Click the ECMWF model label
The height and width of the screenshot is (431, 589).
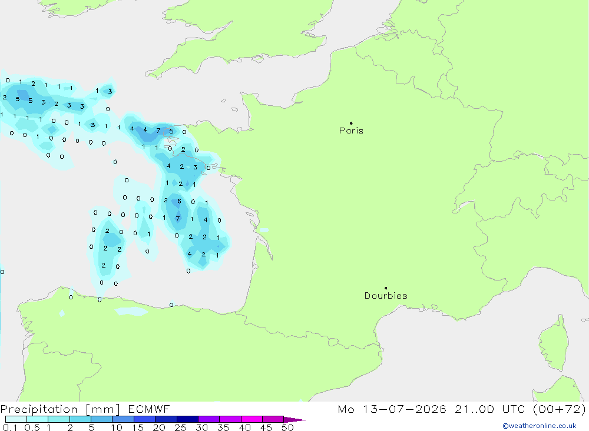pos(149,409)
